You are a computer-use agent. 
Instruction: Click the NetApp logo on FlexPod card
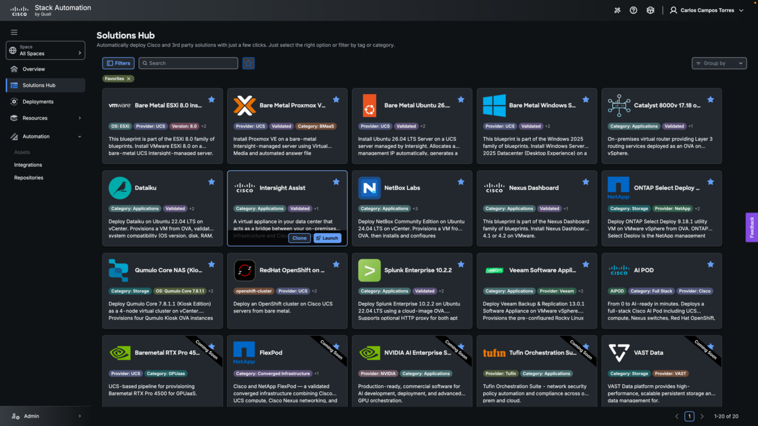(x=244, y=353)
